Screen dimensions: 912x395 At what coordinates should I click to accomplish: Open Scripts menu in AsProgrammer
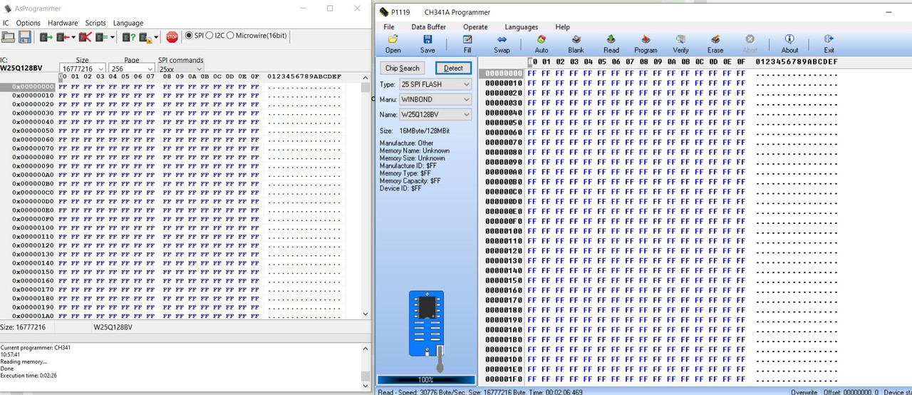point(95,23)
